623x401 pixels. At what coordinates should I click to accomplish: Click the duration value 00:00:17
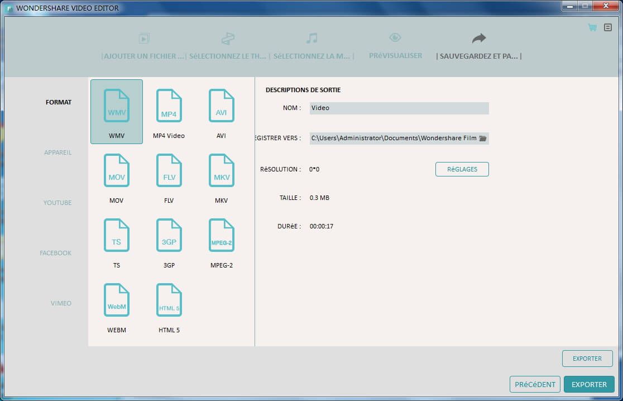click(322, 227)
